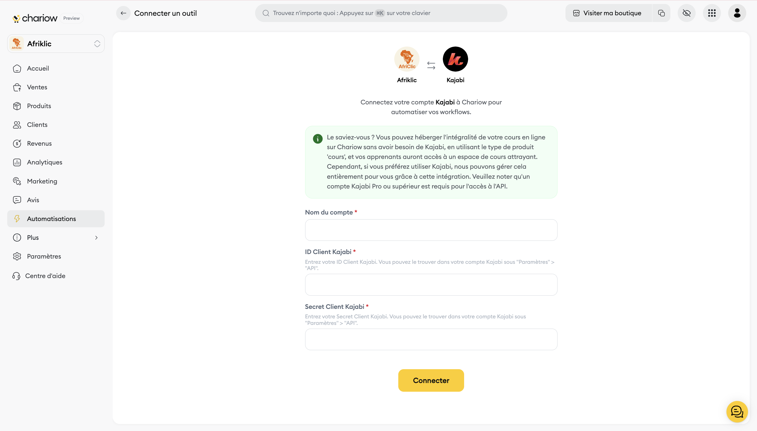Click the top search bar
757x431 pixels.
point(381,13)
